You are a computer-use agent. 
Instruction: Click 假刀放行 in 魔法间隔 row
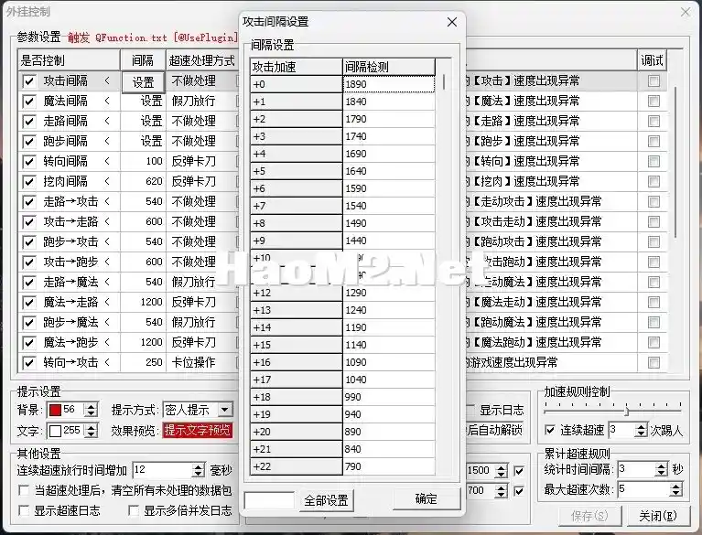pos(193,102)
